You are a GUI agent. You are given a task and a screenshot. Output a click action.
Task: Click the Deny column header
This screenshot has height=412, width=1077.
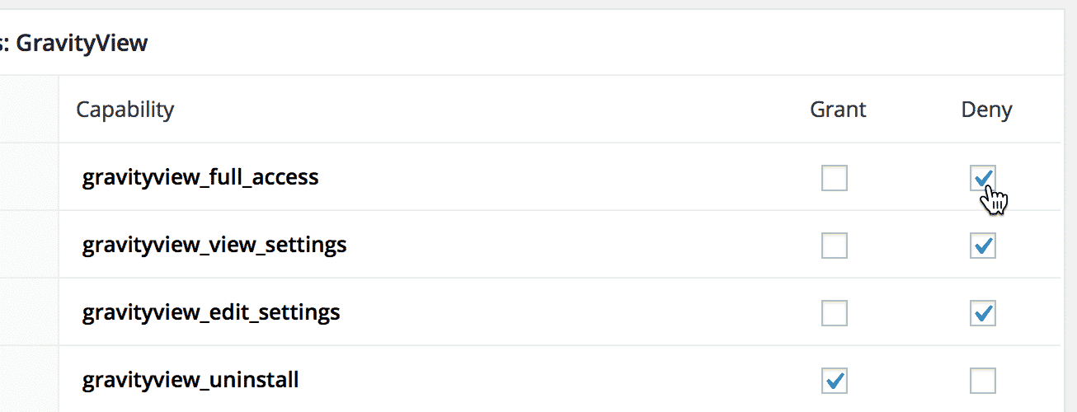pos(986,110)
